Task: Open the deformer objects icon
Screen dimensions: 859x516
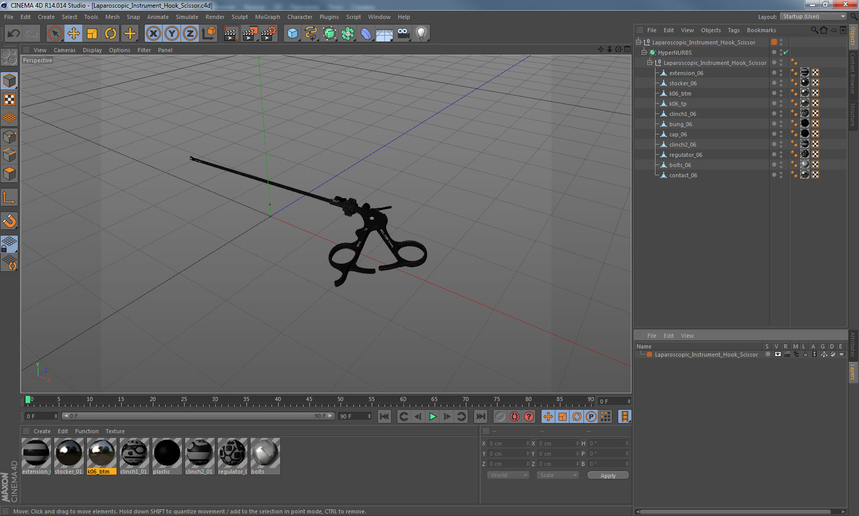Action: (x=367, y=34)
